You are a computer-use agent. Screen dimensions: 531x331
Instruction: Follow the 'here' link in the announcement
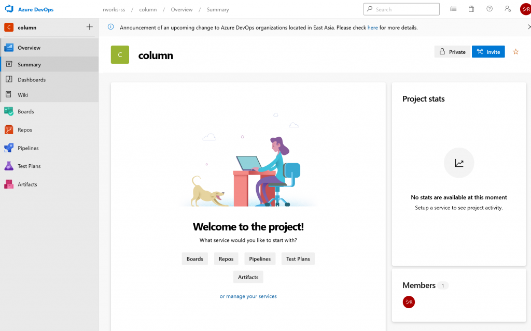click(372, 28)
